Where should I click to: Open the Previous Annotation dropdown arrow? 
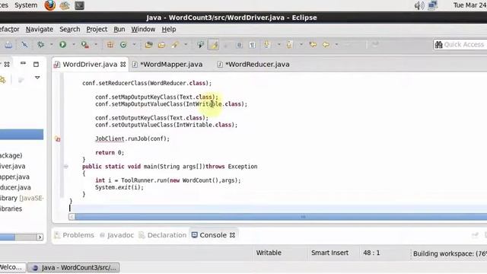[x=301, y=44]
